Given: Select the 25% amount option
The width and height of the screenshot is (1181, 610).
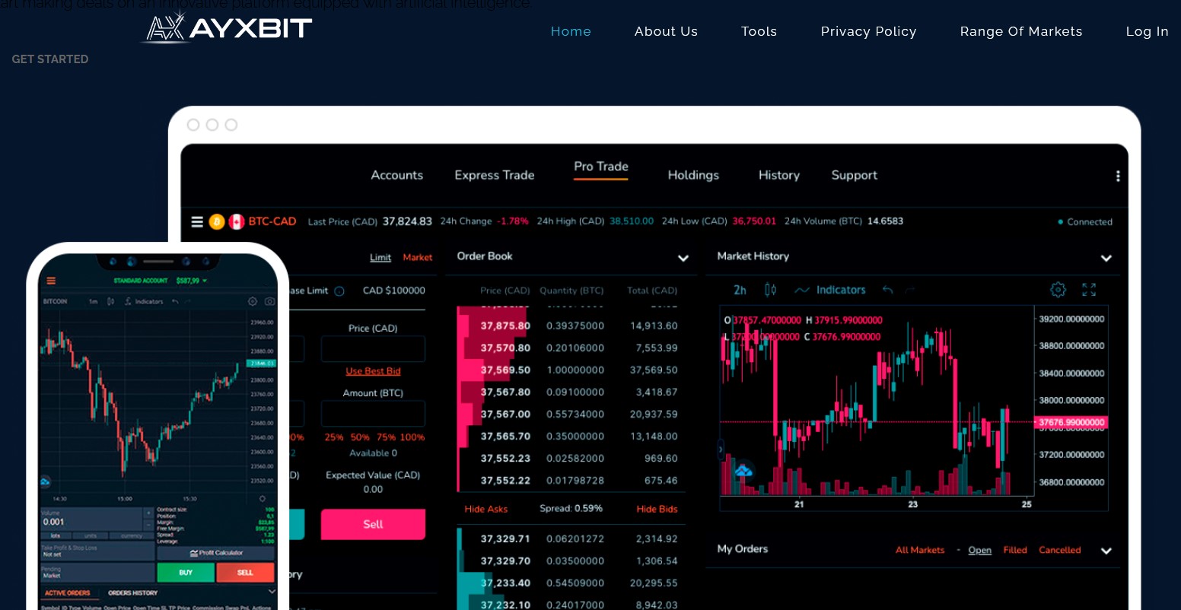Looking at the screenshot, I should coord(334,437).
